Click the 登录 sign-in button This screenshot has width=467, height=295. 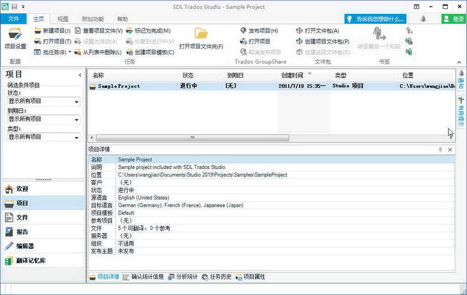click(x=454, y=19)
